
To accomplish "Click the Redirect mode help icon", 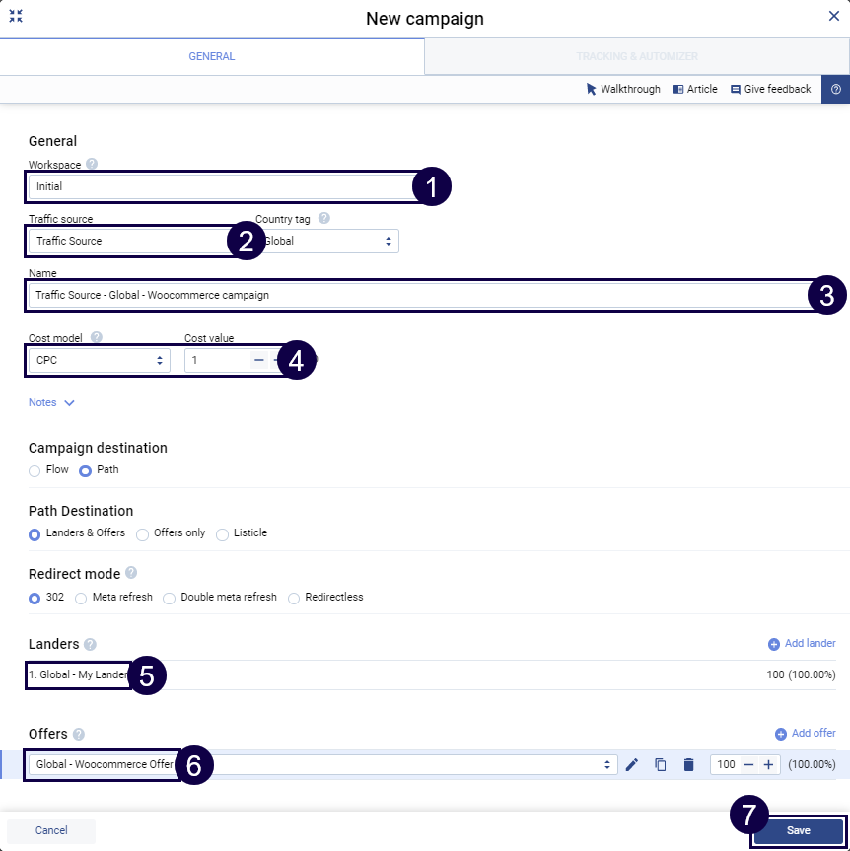I will point(131,573).
